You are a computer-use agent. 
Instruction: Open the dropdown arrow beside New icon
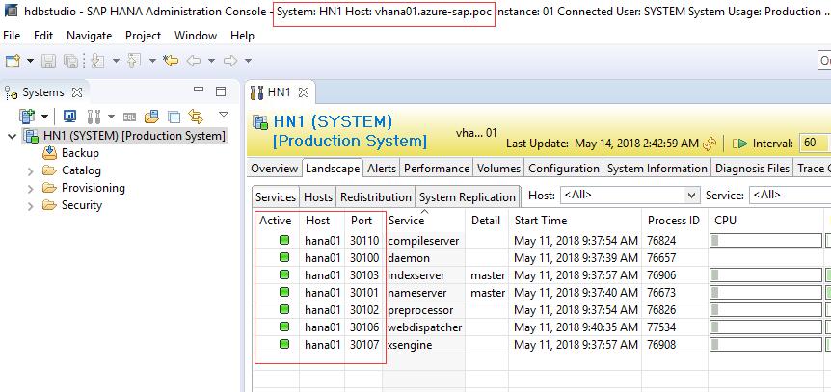[30, 61]
